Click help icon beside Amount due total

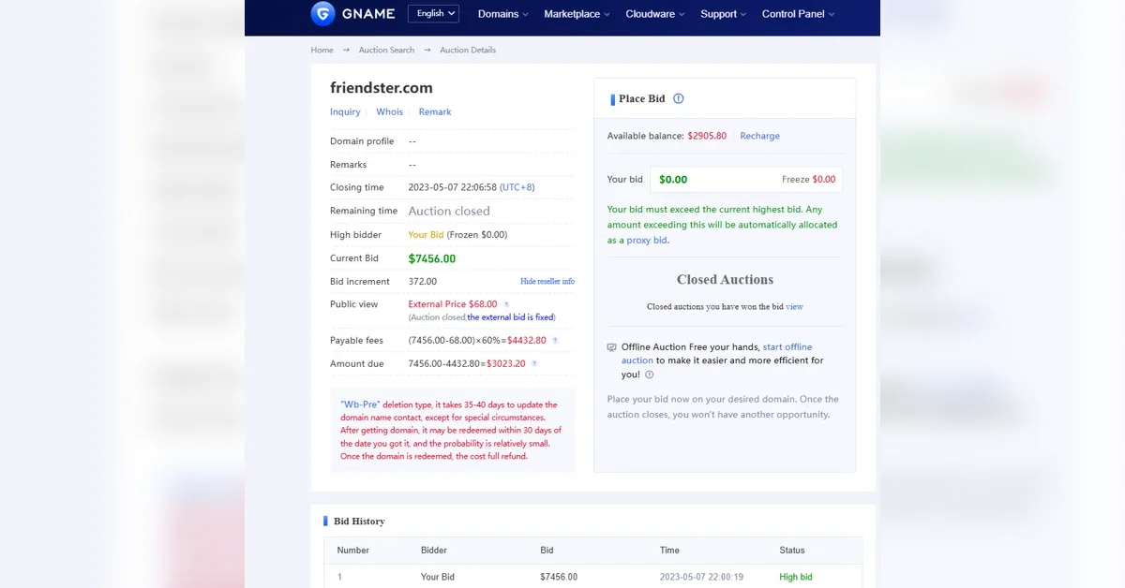tap(534, 363)
